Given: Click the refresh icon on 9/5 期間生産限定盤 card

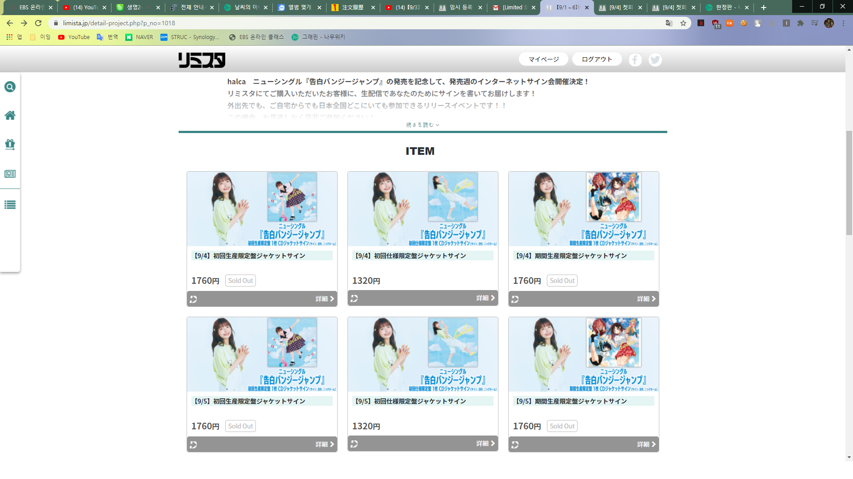Looking at the screenshot, I should click(515, 445).
